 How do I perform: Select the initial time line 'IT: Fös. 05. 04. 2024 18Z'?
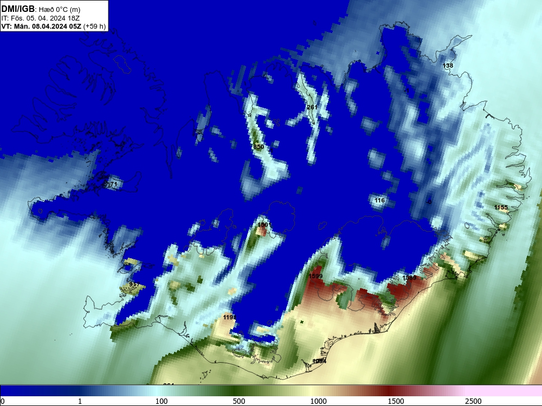click(x=40, y=18)
